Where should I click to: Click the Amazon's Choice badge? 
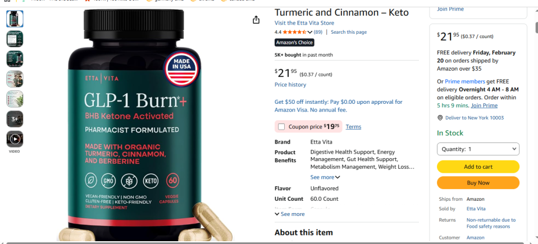294,43
